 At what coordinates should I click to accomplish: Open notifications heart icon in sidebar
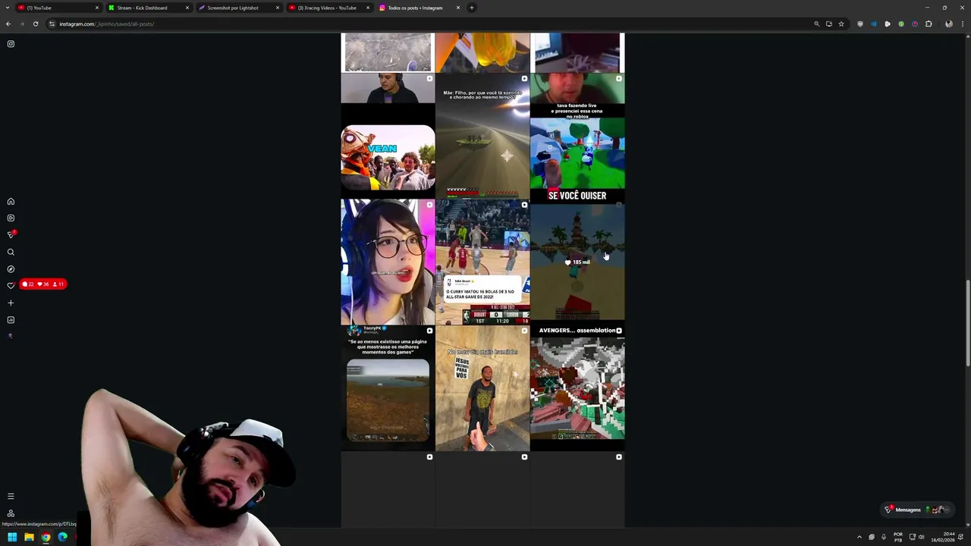click(x=11, y=286)
